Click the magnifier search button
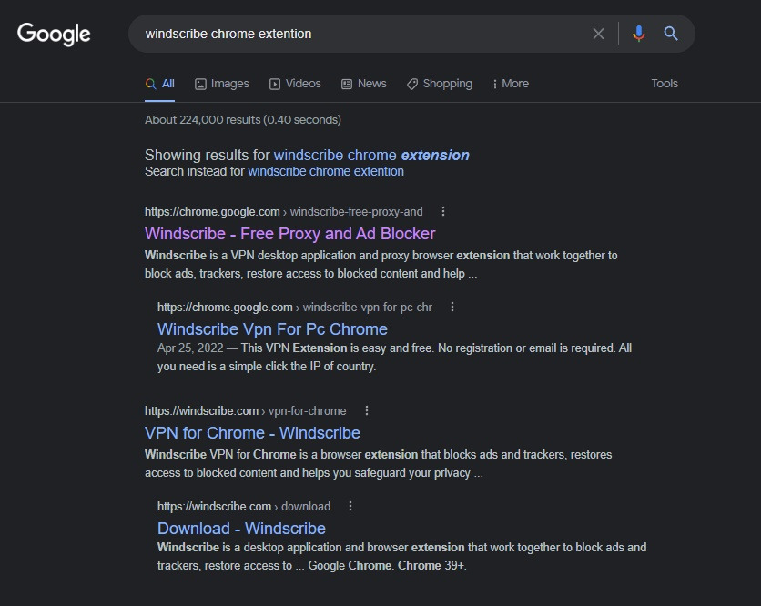Image resolution: width=761 pixels, height=606 pixels. [671, 34]
